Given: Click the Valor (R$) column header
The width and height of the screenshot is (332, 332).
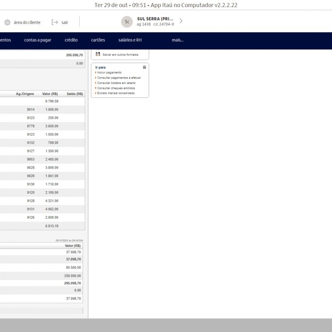Looking at the screenshot, I should point(50,94).
